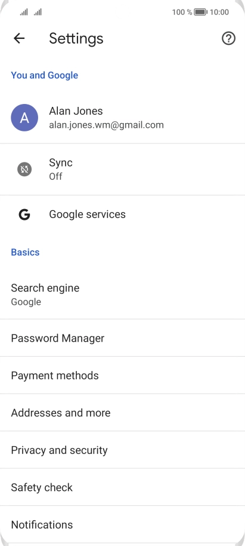Tap the second signal strength icon
Viewport: 245px width, 546px height.
pyautogui.click(x=38, y=12)
